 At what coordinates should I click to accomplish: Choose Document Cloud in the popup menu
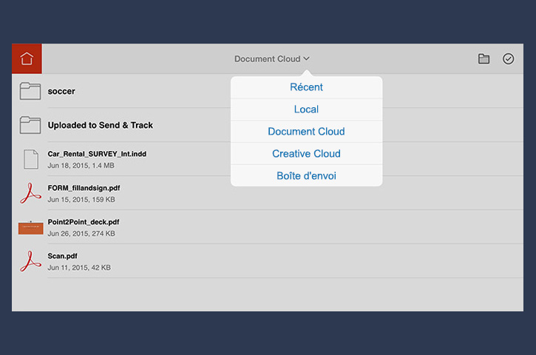306,132
